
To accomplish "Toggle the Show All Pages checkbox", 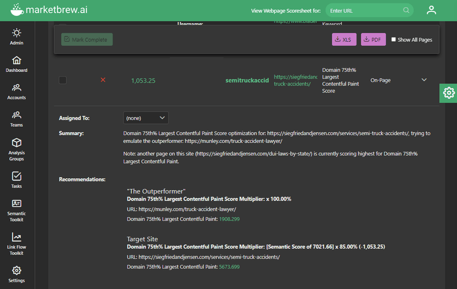I will coord(394,39).
